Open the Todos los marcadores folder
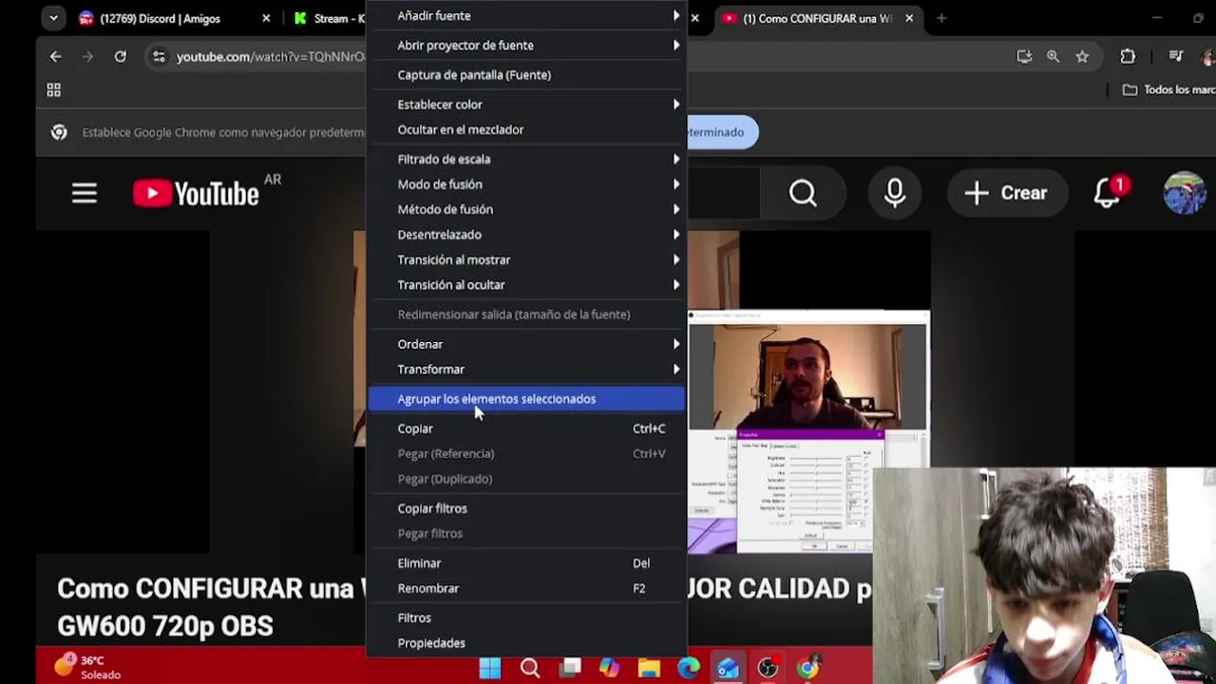The height and width of the screenshot is (684, 1216). pyautogui.click(x=1168, y=90)
